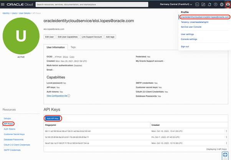The height and width of the screenshot is (160, 231).
Task: Click the Link Support Account button
Action: tap(92, 37)
